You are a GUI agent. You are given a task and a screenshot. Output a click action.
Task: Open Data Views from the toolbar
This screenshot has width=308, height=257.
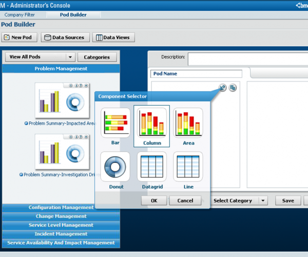coord(113,38)
